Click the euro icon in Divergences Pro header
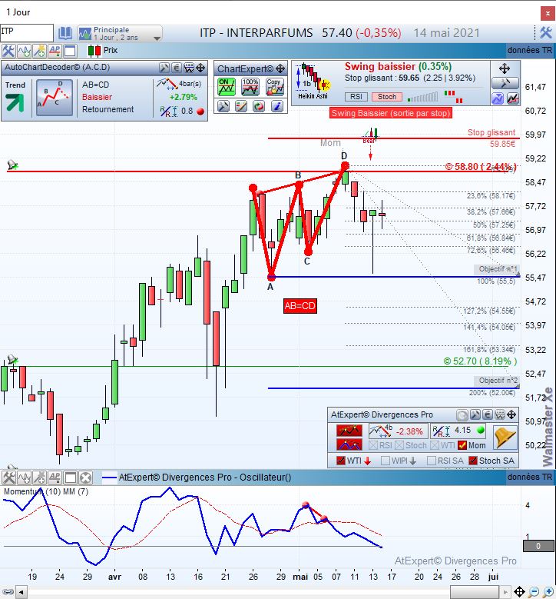 pos(488,415)
